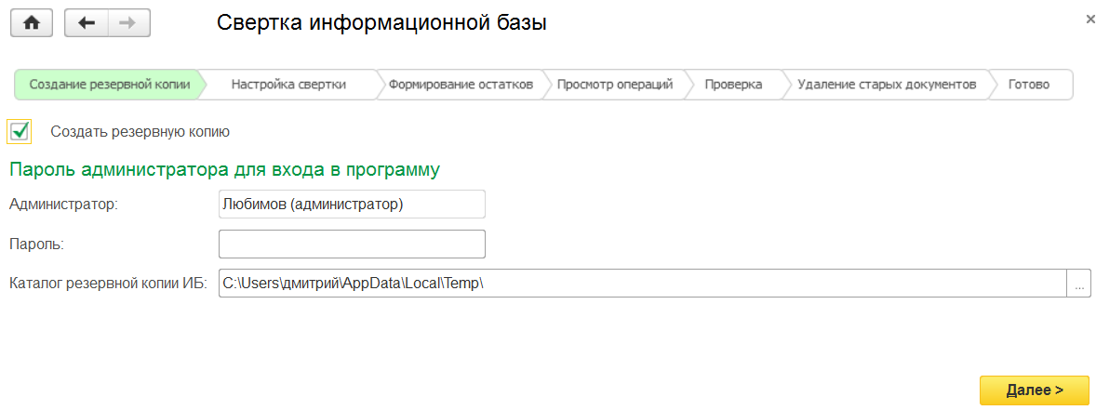Browse for backup folder via ellipsis button
The height and width of the screenshot is (410, 1096).
1078,284
